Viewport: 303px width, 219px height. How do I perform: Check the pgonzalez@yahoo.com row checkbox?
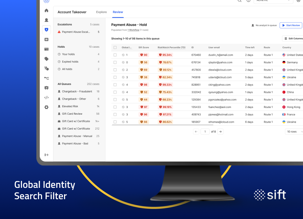[x=115, y=99]
